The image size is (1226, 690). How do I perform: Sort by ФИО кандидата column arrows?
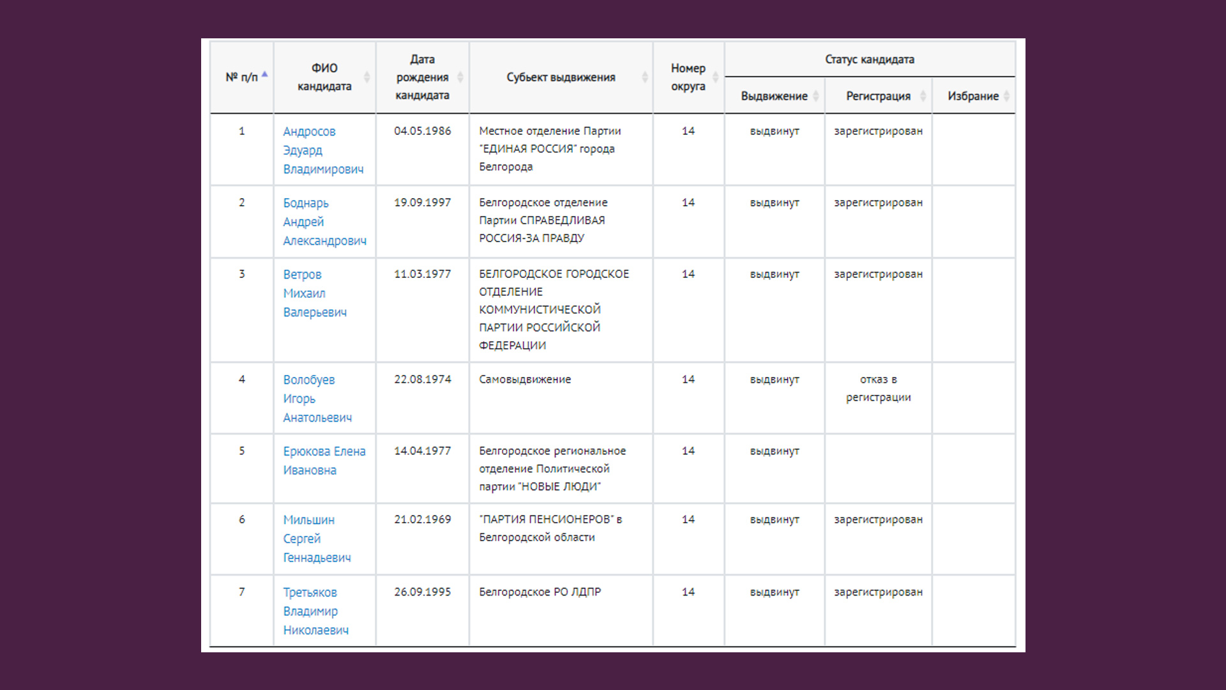[367, 77]
